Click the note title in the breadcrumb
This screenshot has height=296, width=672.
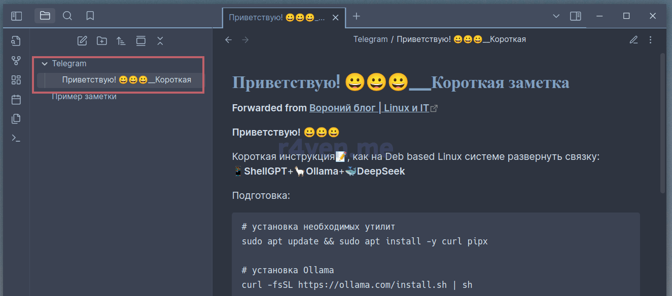(x=461, y=39)
